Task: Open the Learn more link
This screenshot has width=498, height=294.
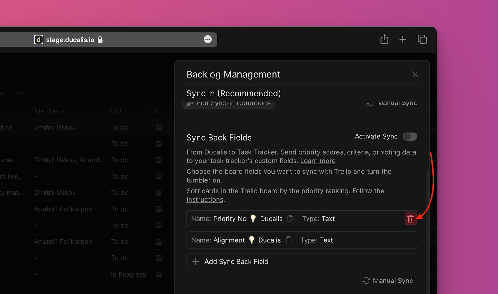Action: (317, 161)
